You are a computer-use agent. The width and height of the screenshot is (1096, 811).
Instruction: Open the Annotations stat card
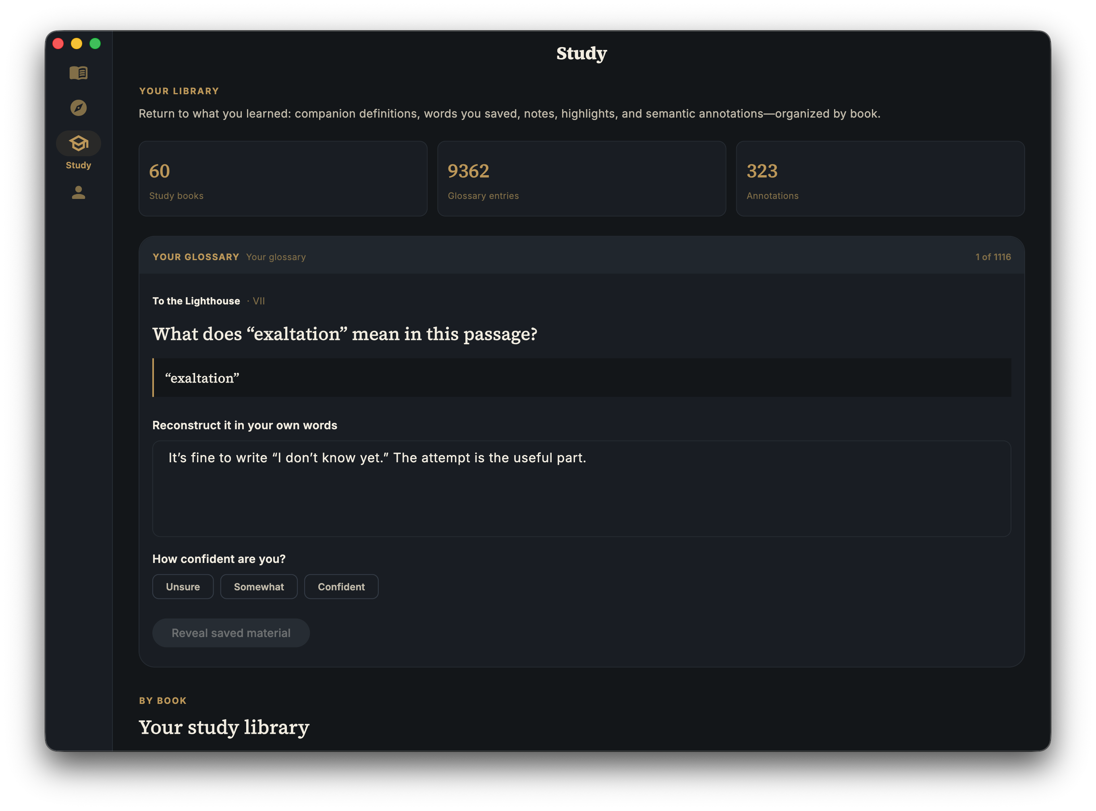[x=880, y=179]
